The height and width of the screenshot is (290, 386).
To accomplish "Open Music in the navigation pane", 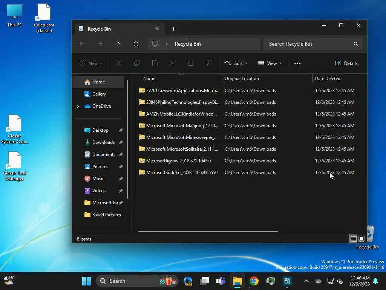I will click(x=98, y=179).
